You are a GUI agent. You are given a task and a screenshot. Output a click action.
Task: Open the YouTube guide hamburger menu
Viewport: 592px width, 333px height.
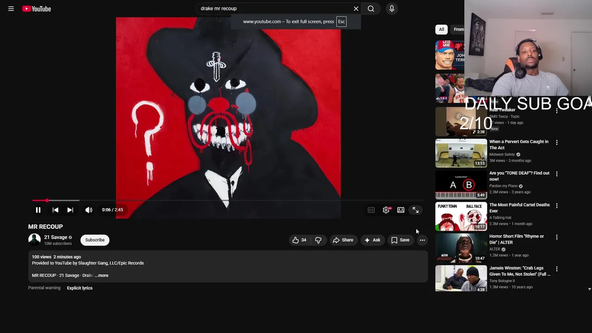11,9
